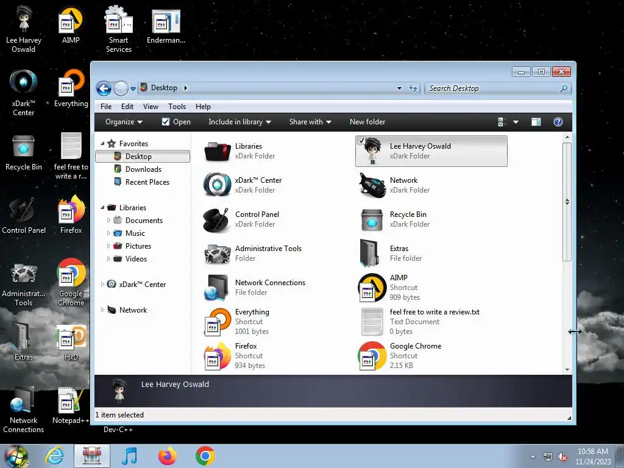
Task: Select Administrative Tools folder icon in list
Action: (x=218, y=253)
